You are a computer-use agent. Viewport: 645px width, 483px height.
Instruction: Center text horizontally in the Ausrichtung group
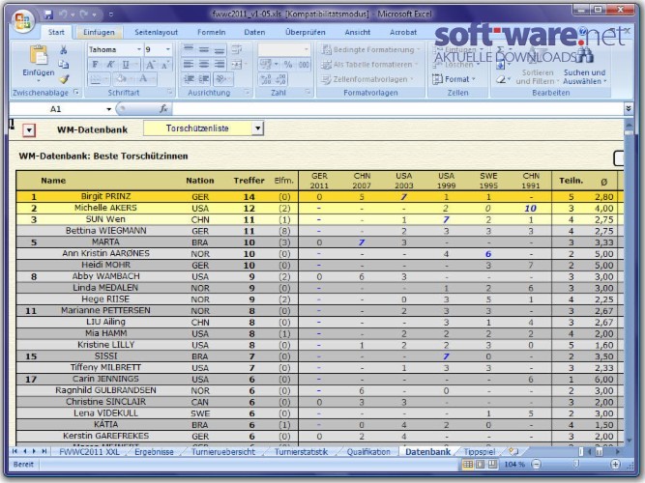[204, 64]
